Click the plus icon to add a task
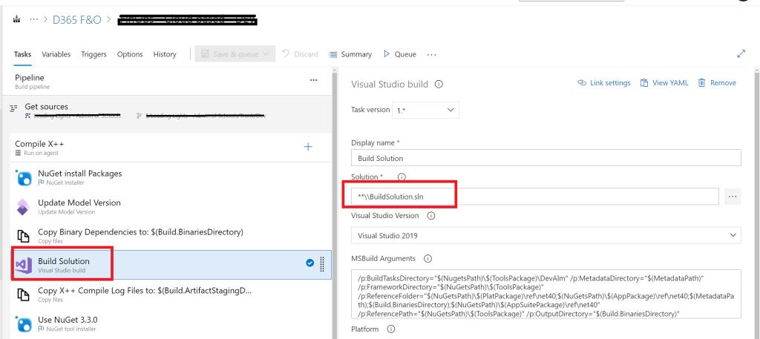Screen dimensions: 760x339 308,147
